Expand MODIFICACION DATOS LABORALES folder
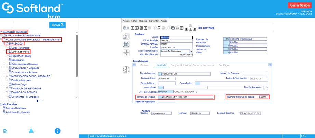The width and height of the screenshot is (315, 138). pos(7,76)
